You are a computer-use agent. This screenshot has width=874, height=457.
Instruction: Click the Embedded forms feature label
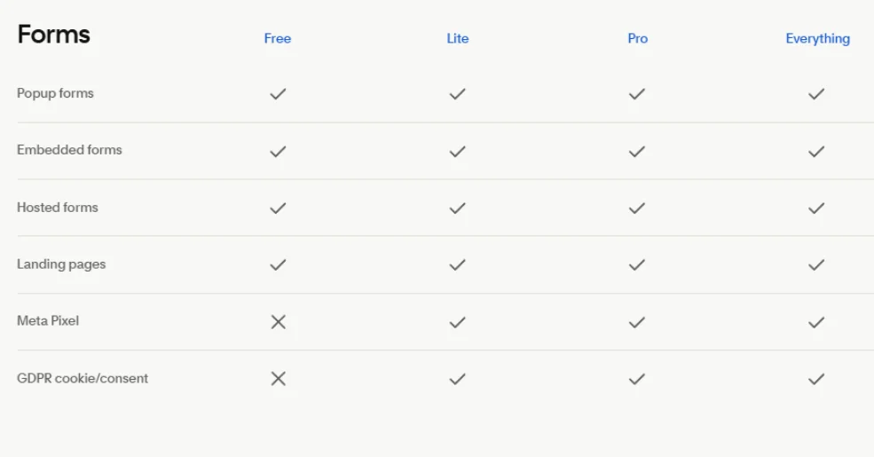(69, 150)
